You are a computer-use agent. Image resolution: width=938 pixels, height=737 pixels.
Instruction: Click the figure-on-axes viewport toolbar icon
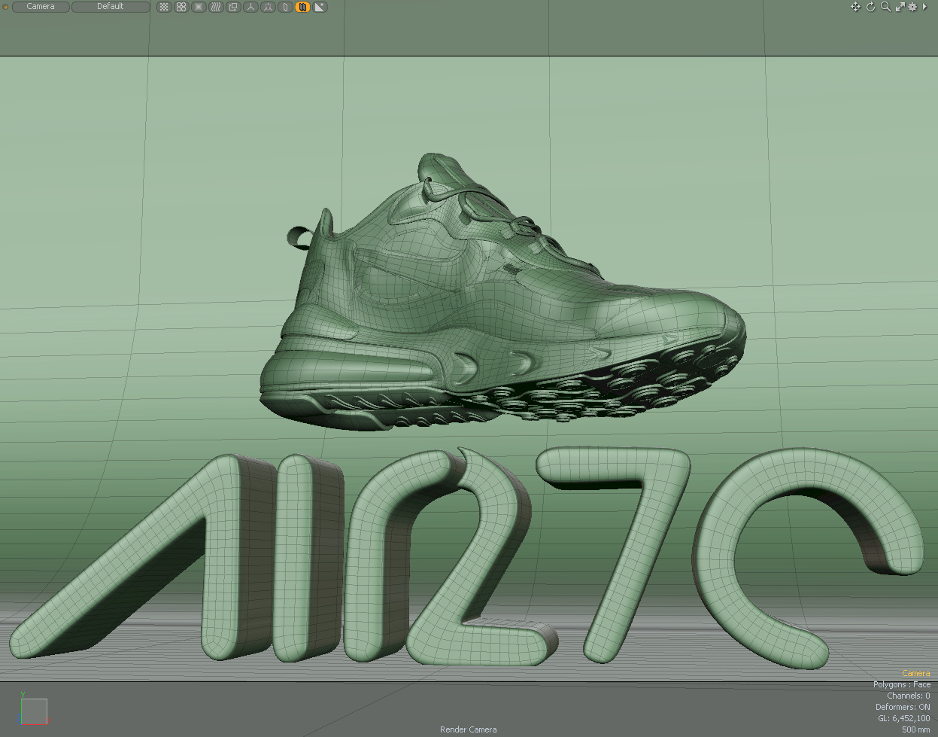point(268,7)
